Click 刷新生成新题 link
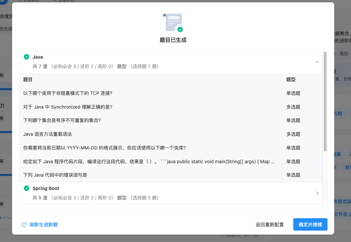This screenshot has width=351, height=242. [x=44, y=225]
